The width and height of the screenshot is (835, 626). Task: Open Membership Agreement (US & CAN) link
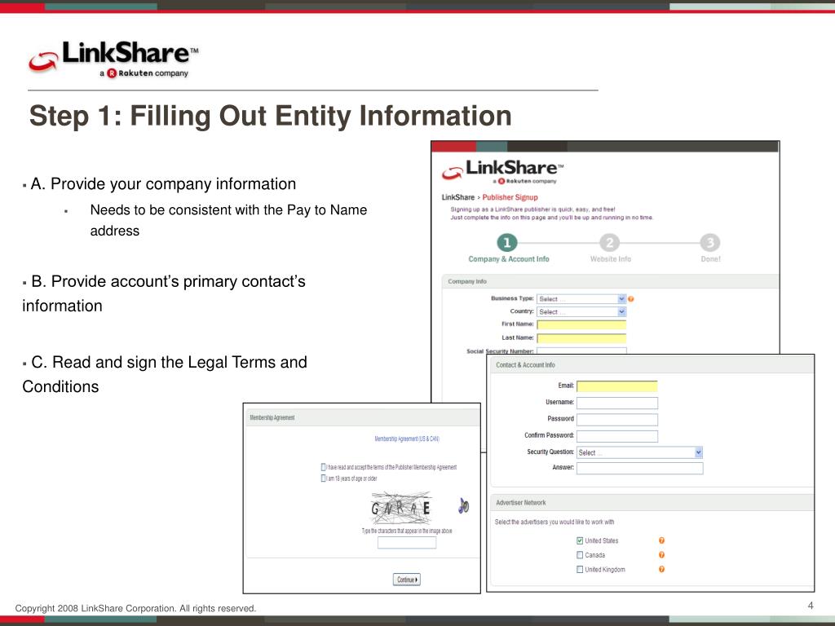[x=407, y=439]
